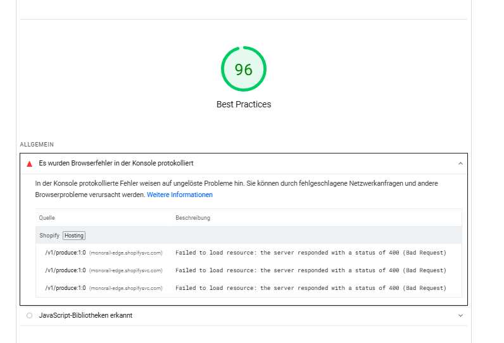The height and width of the screenshot is (343, 504).
Task: Click the Beschreibung column header
Action: click(192, 218)
